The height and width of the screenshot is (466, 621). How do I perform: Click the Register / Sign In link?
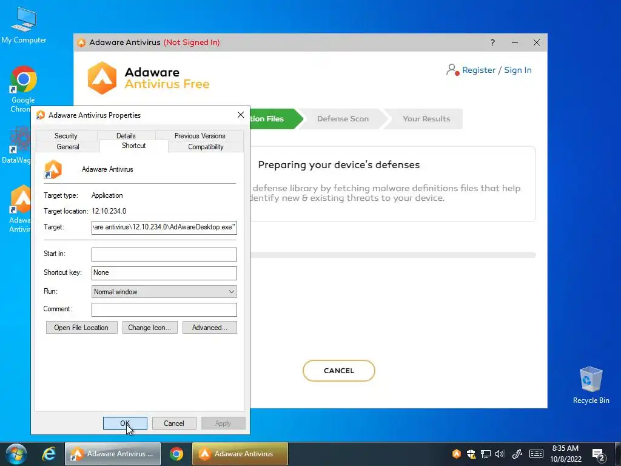497,70
